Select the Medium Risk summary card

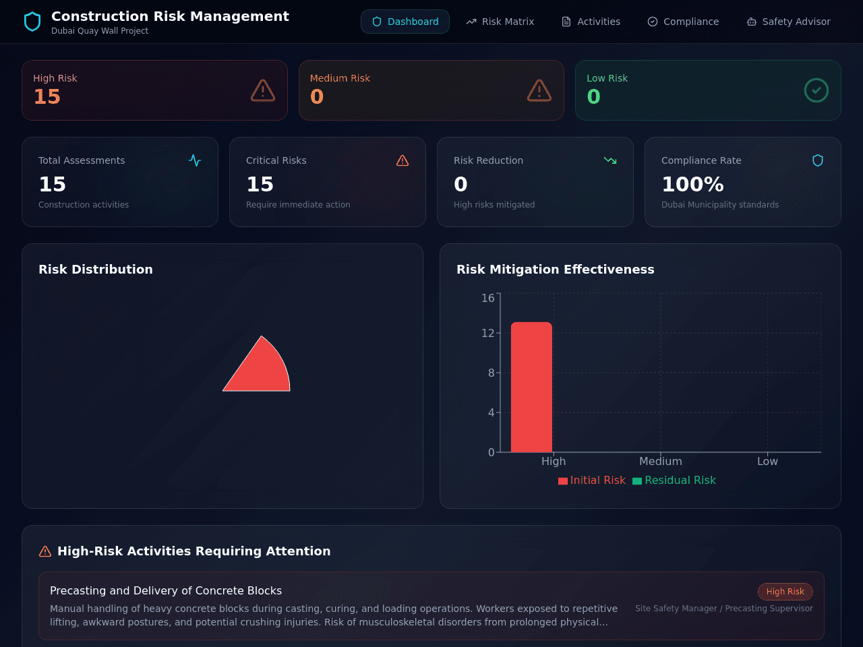point(431,90)
